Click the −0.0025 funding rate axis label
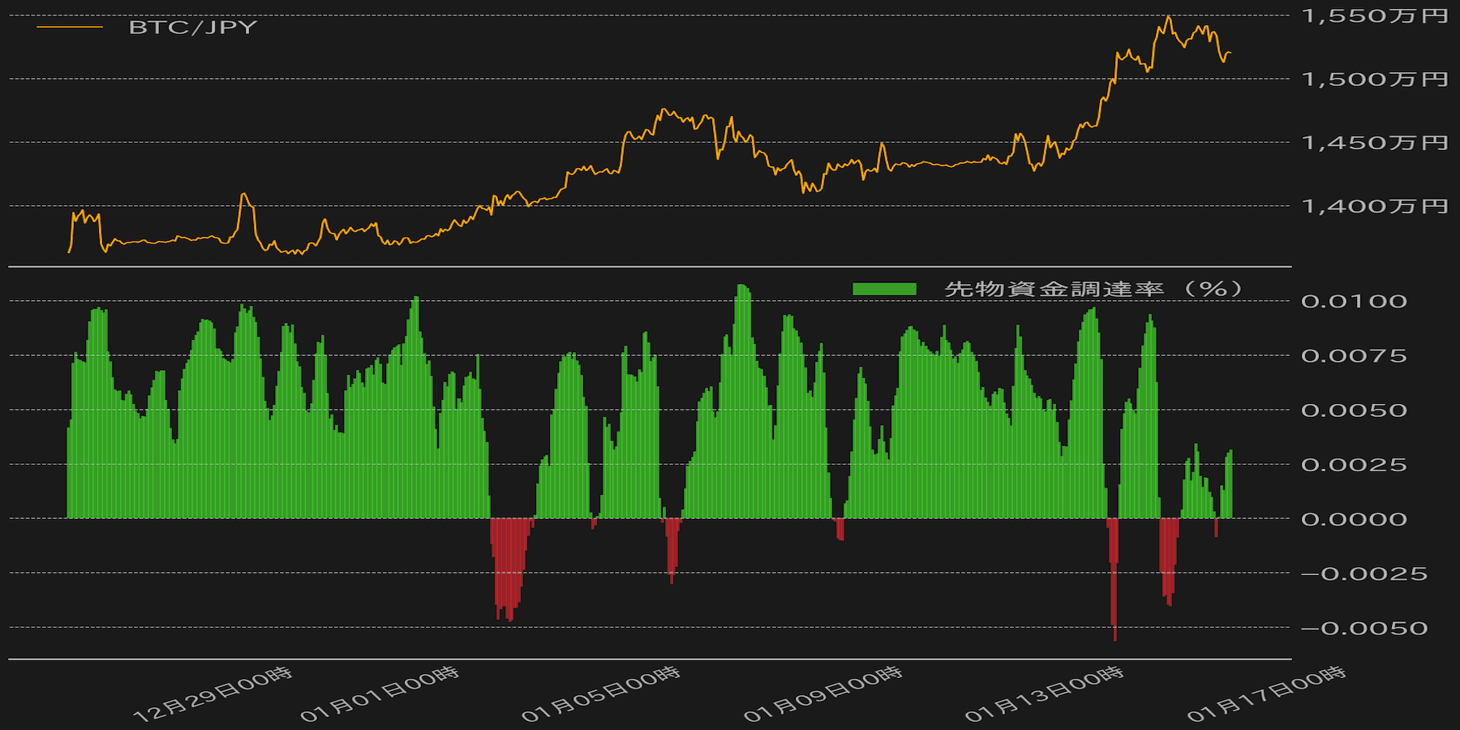Viewport: 1460px width, 730px height. click(x=1364, y=574)
